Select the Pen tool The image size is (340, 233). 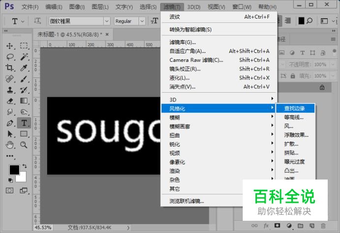pos(9,123)
